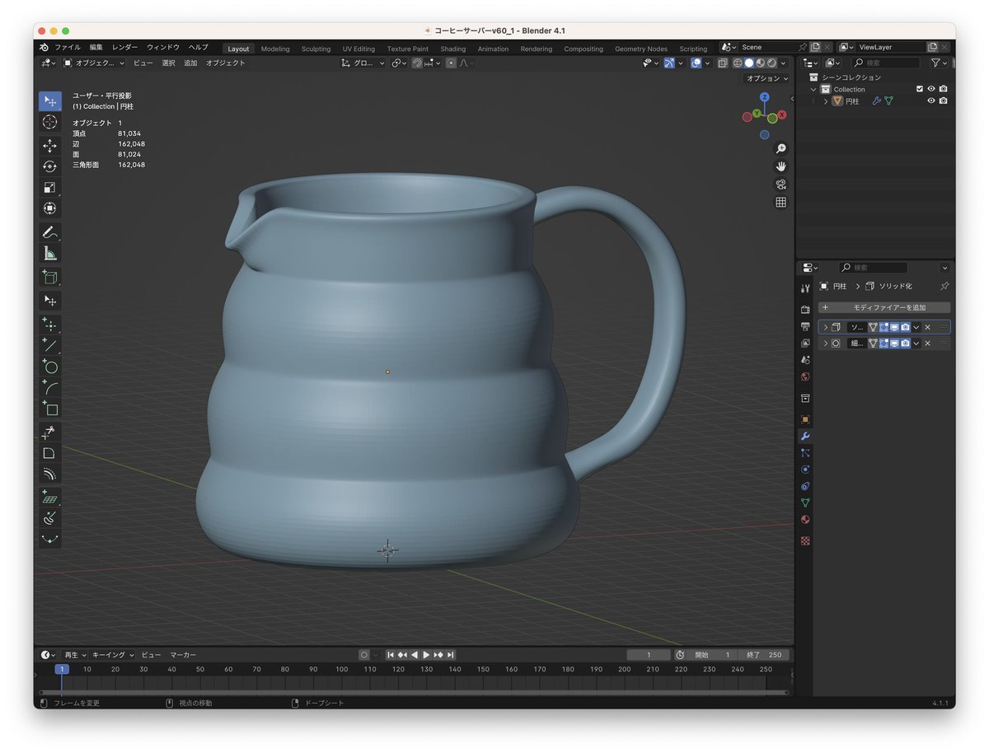This screenshot has height=753, width=989.
Task: Remove the Subdivision modifier with X
Action: coord(927,343)
